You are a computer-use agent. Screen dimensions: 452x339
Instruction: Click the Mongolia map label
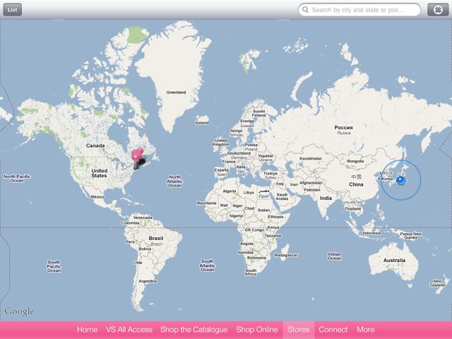[x=355, y=161]
